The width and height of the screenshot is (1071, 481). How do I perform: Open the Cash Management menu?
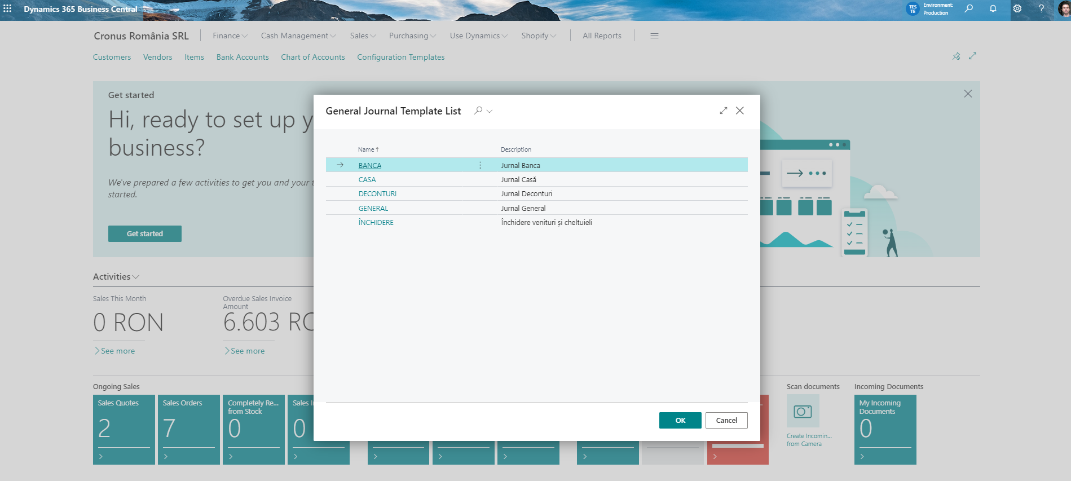point(298,36)
